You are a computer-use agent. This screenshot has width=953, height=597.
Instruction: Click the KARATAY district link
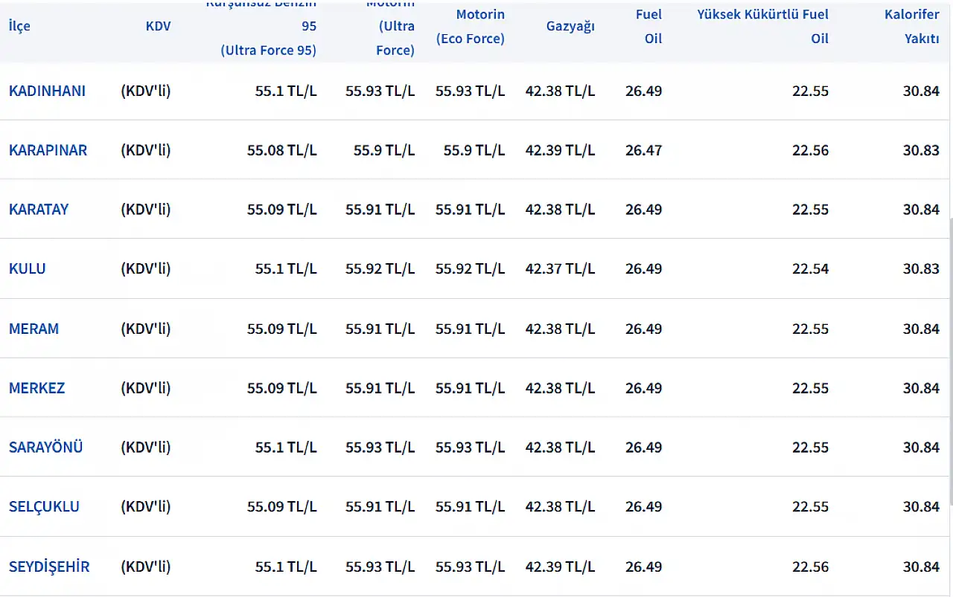[x=39, y=210]
